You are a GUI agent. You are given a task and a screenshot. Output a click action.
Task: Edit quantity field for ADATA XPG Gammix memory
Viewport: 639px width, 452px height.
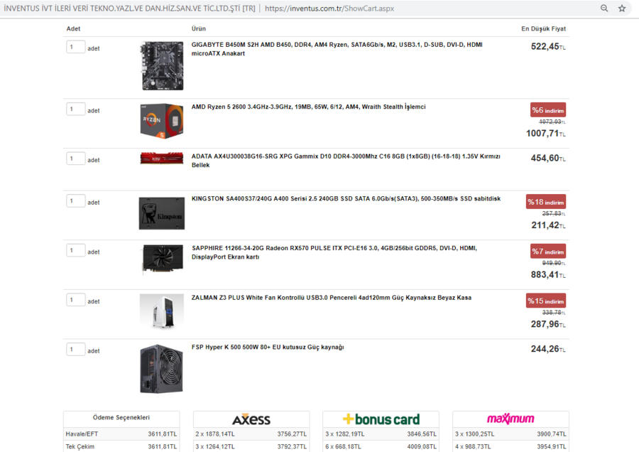pos(76,158)
